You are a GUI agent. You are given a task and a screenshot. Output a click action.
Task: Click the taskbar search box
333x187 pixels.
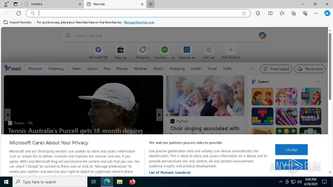pyautogui.click(x=50, y=182)
